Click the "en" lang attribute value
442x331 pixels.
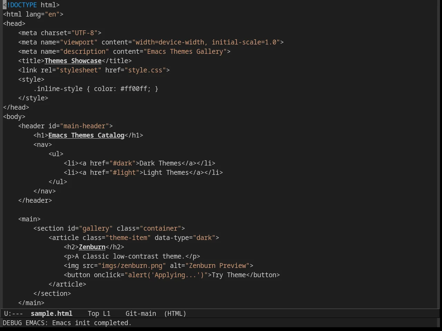(x=52, y=14)
